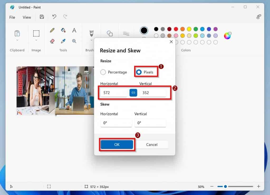Click the Save icon in the title toolbar
Image resolution: width=270 pixels, height=195 pixels.
pos(42,17)
